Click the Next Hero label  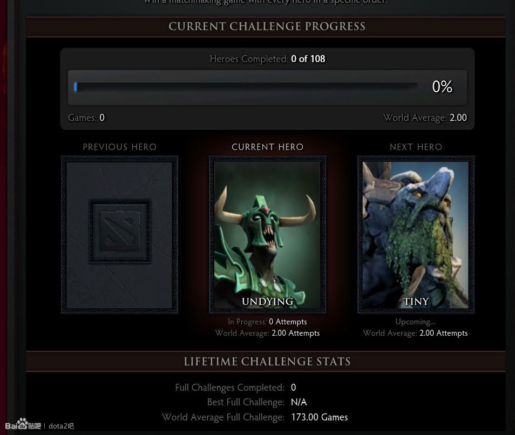tap(416, 147)
